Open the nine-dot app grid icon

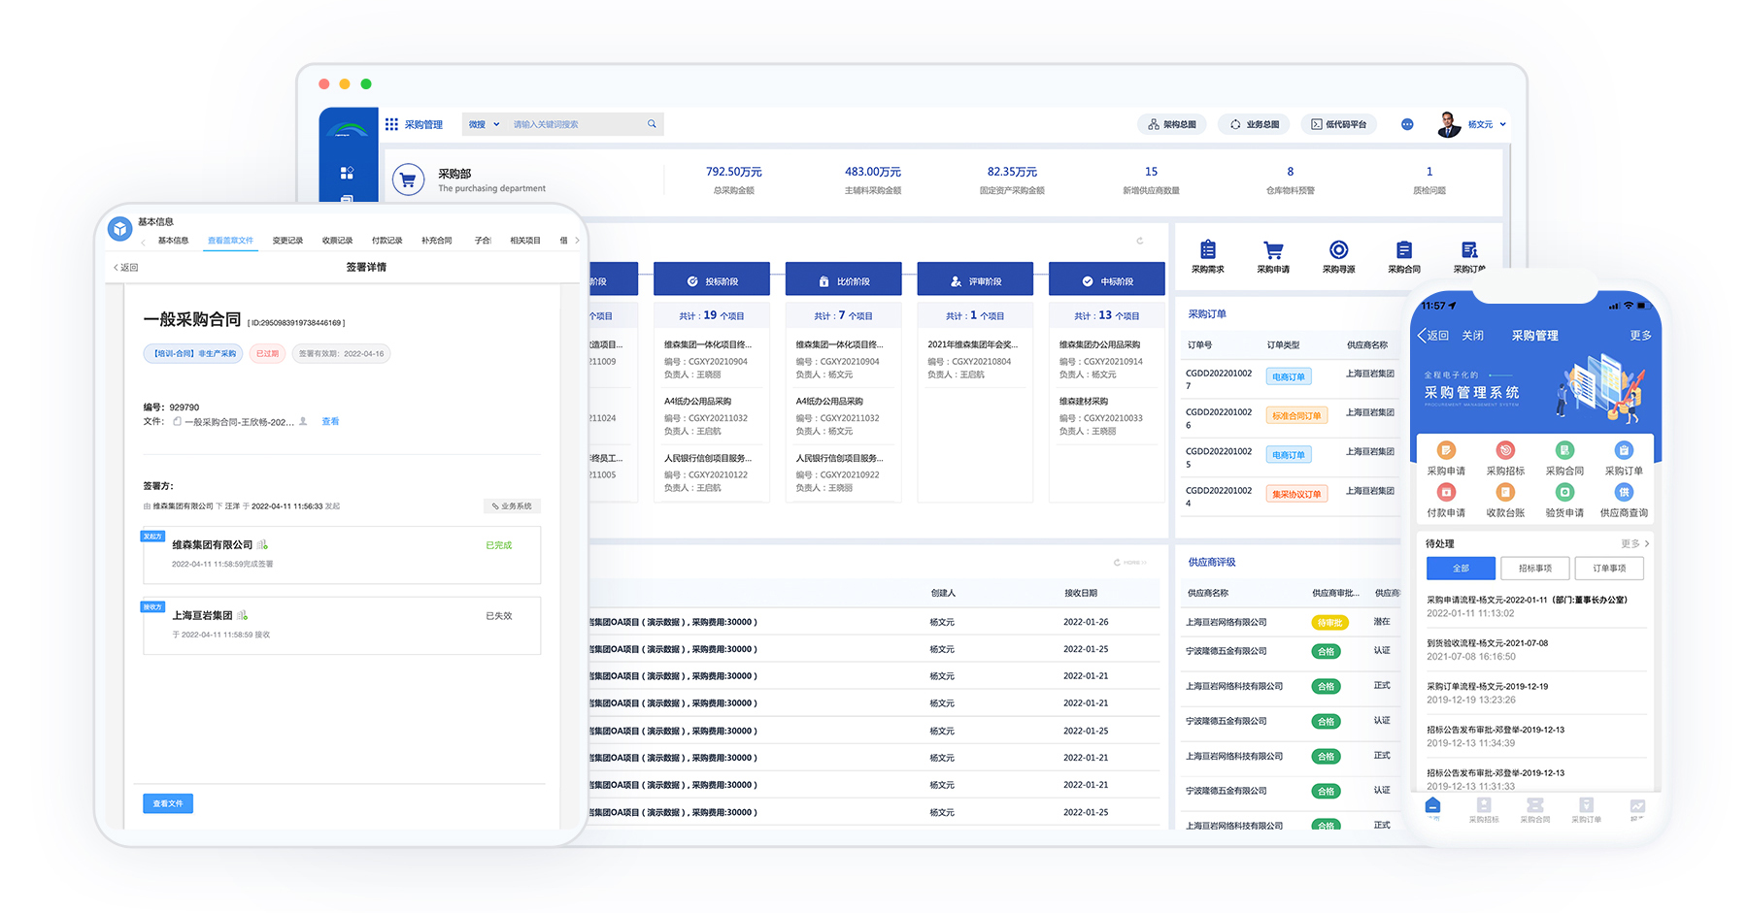pos(391,124)
